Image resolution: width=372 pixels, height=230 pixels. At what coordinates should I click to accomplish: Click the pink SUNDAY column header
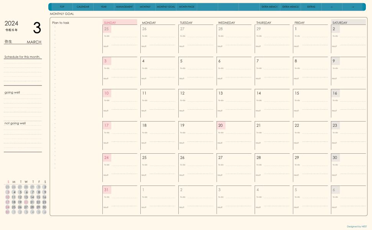point(120,22)
